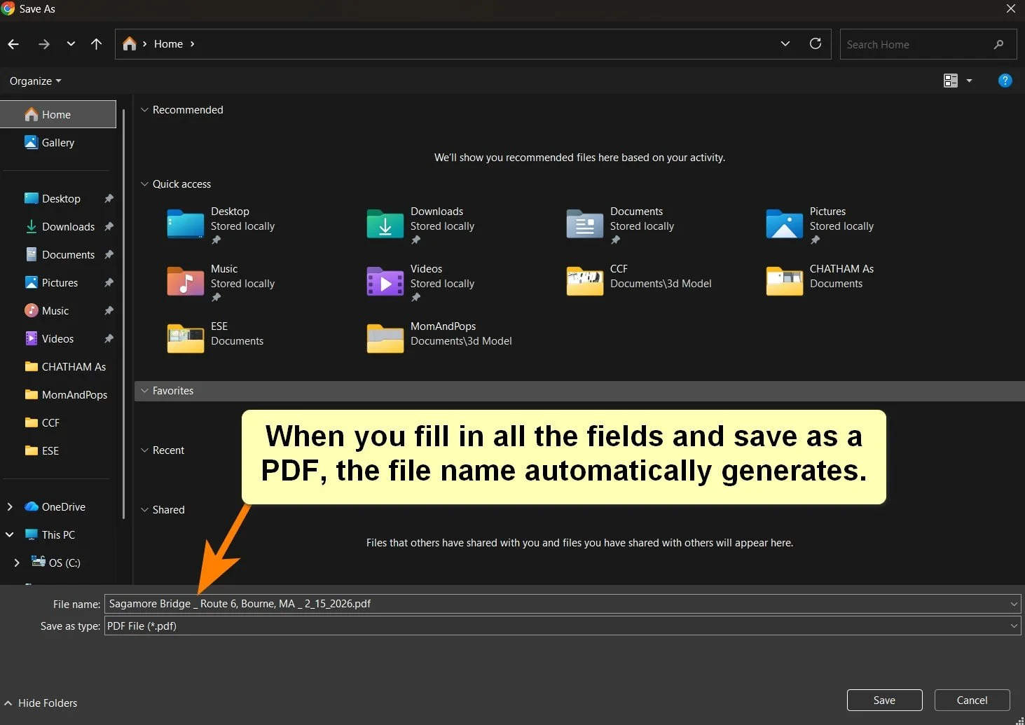Open CHATHAM As folder in sidebar
The width and height of the screenshot is (1025, 725).
(65, 366)
